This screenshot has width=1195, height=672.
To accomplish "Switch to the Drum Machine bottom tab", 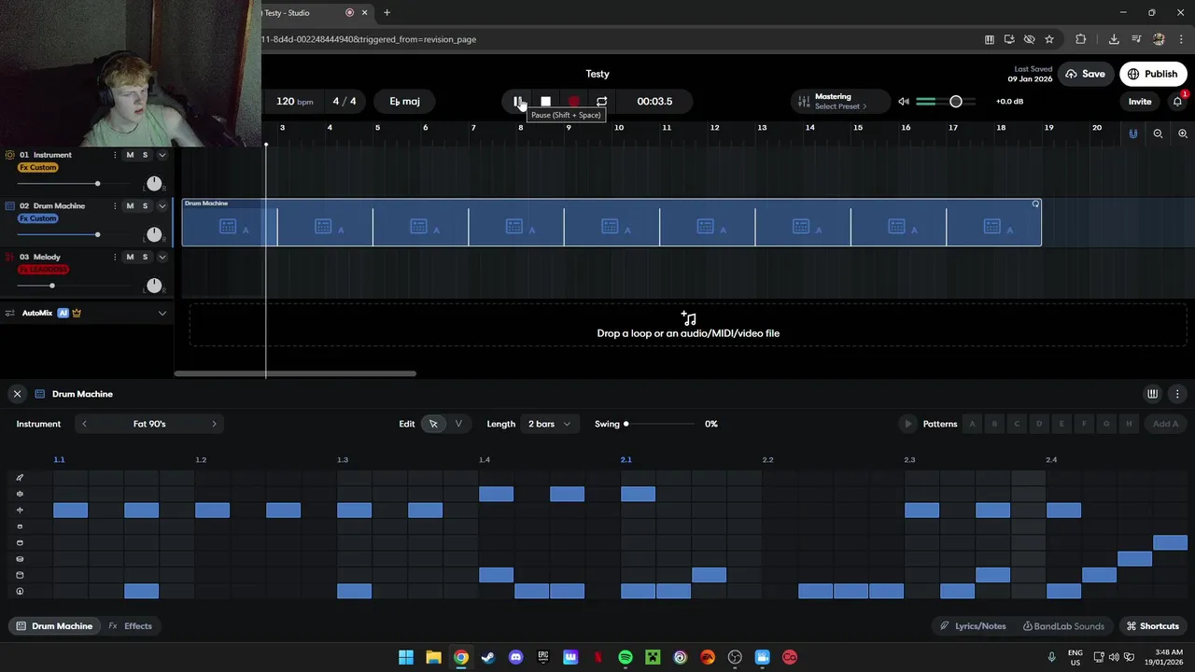I will (54, 626).
